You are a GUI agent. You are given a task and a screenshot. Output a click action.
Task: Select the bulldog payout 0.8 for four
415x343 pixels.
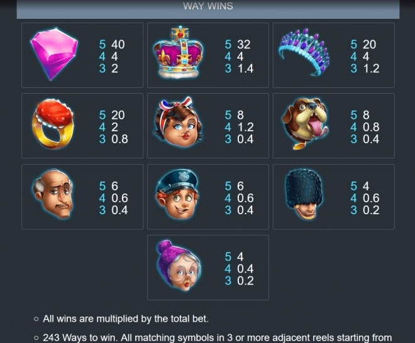[371, 127]
